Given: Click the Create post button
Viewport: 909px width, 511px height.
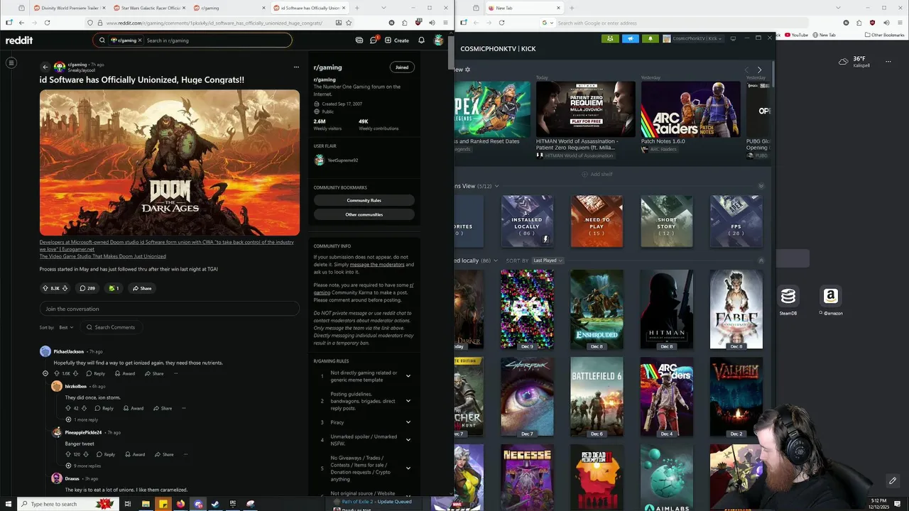Looking at the screenshot, I should click(x=397, y=40).
